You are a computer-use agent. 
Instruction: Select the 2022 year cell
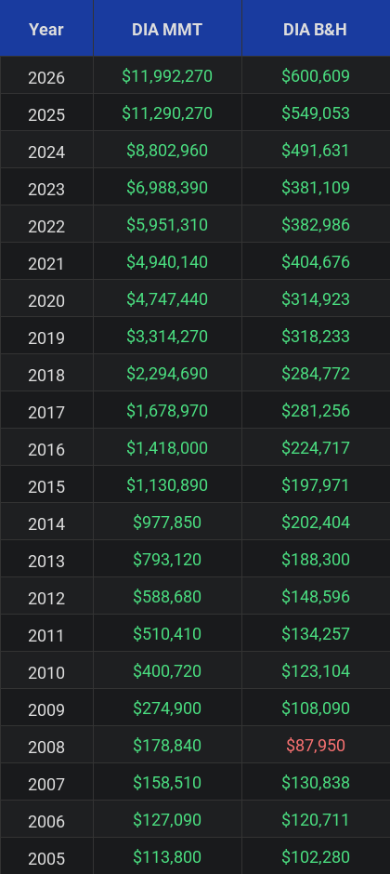[46, 225]
